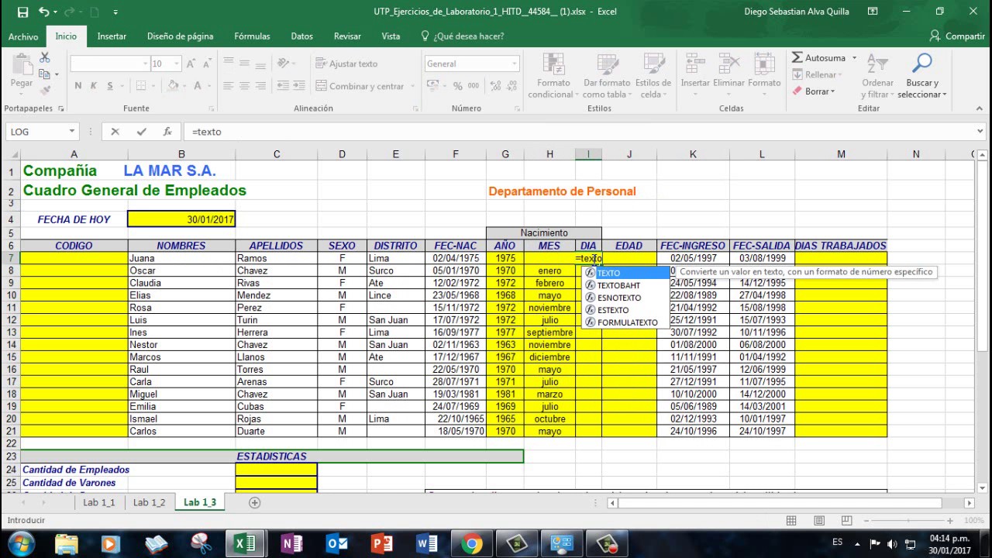Click the Compartir button
Viewport: 992px width, 558px height.
point(957,36)
